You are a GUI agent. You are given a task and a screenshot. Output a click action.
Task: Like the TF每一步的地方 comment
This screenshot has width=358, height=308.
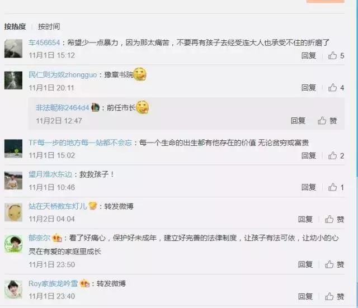click(336, 155)
